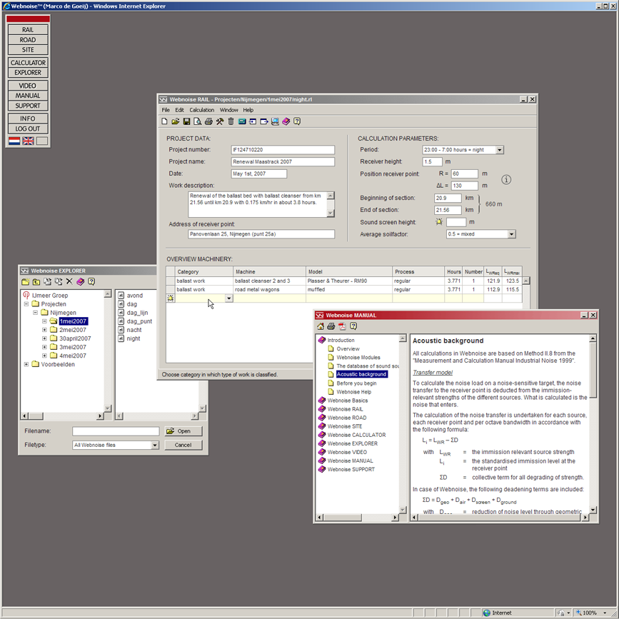619x619 pixels.
Task: Open the Average soilfactor dropdown
Action: click(x=512, y=234)
